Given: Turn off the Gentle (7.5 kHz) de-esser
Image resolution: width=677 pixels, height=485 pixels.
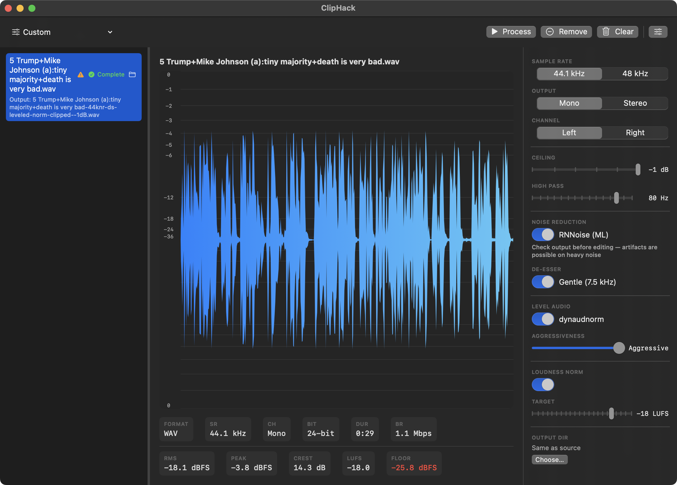Looking at the screenshot, I should point(543,282).
